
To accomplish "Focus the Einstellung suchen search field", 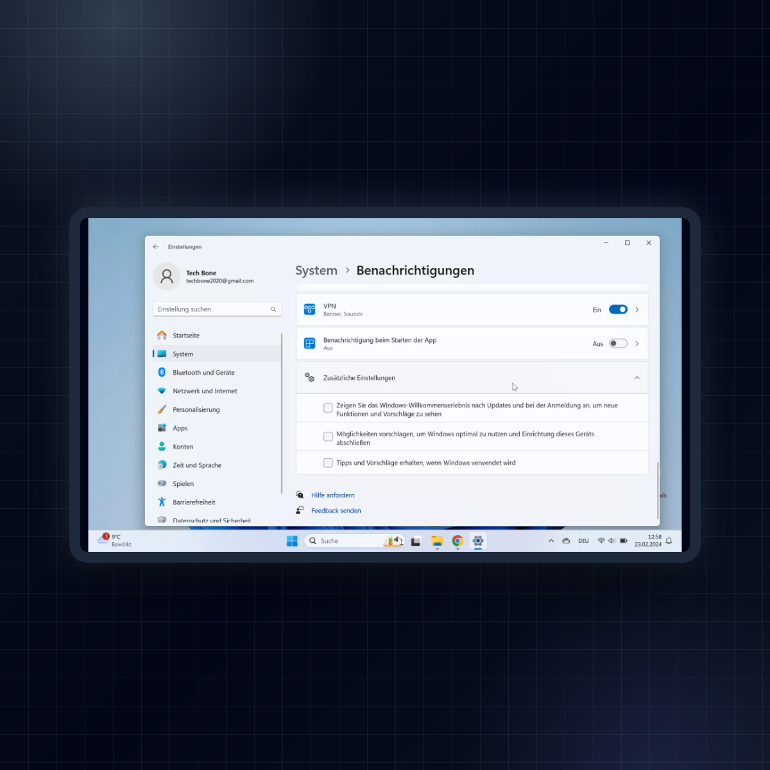I will click(217, 309).
